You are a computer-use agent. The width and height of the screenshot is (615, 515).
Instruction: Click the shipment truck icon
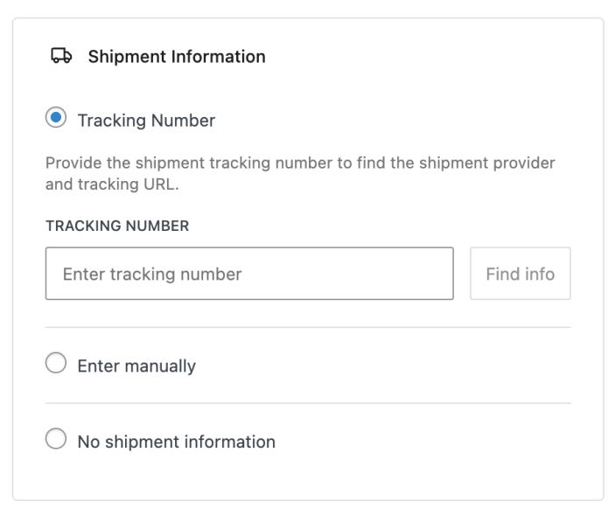61,57
